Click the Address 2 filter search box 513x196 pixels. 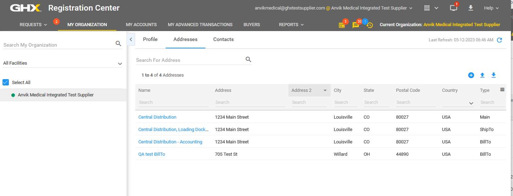point(309,102)
